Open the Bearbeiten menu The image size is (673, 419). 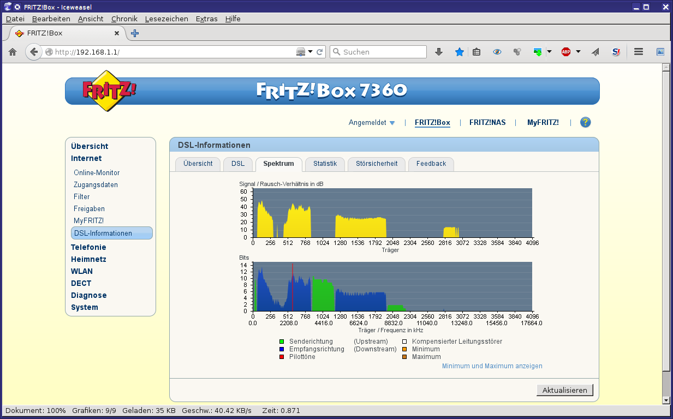[51, 19]
